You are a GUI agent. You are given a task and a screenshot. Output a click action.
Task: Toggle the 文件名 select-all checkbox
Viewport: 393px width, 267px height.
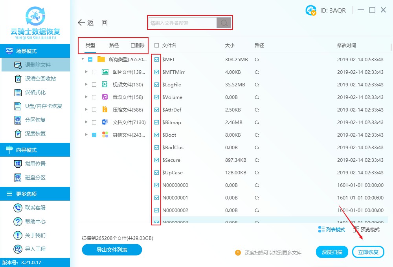[x=156, y=45]
